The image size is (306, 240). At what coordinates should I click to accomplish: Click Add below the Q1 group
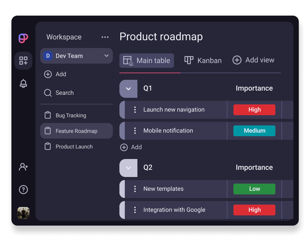(x=131, y=147)
